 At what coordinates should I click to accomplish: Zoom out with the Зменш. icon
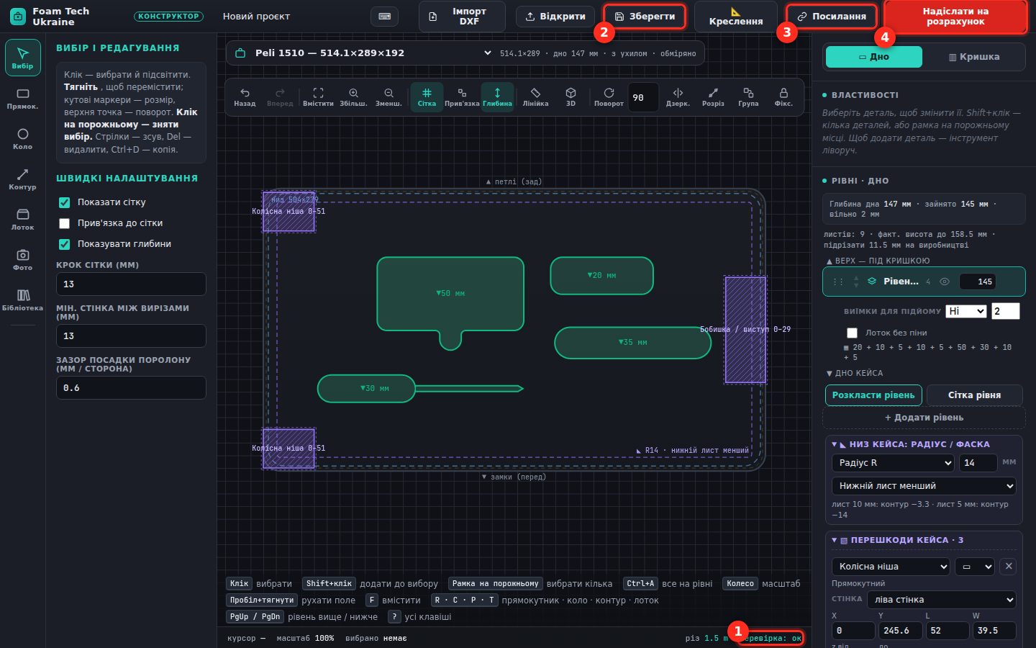(388, 97)
